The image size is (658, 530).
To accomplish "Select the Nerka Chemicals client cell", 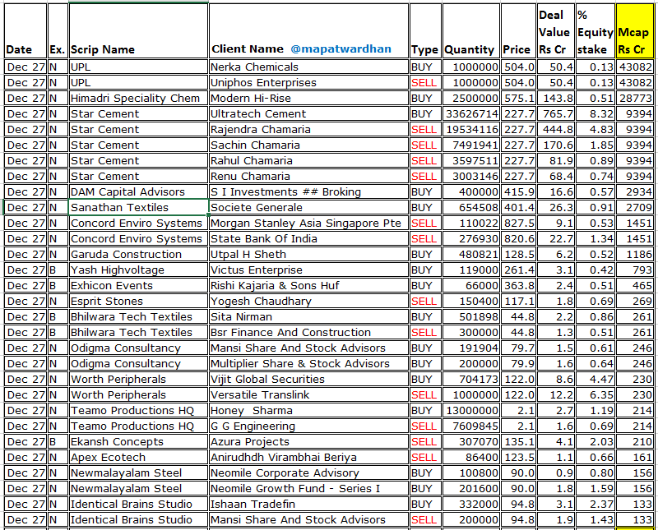I will click(x=309, y=67).
